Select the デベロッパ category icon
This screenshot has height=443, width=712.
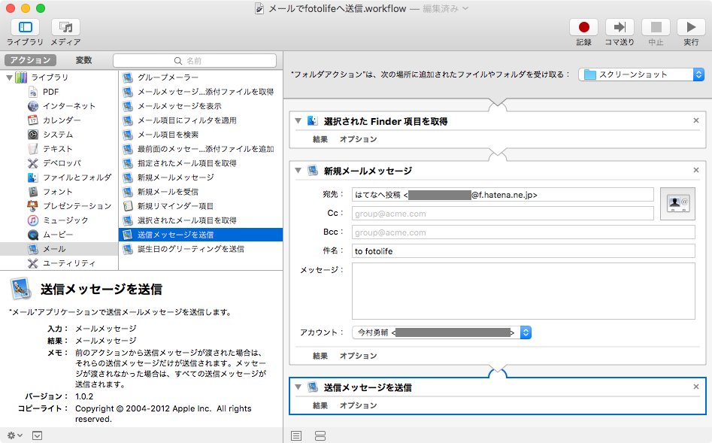(32, 163)
